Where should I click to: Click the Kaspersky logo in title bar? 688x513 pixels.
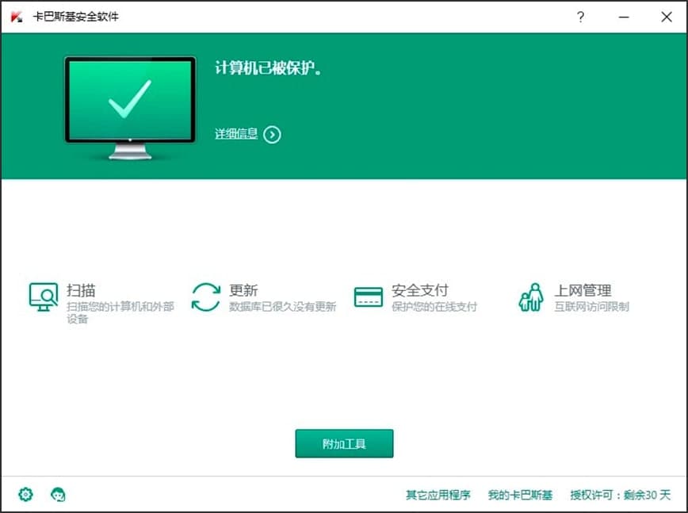[13, 16]
